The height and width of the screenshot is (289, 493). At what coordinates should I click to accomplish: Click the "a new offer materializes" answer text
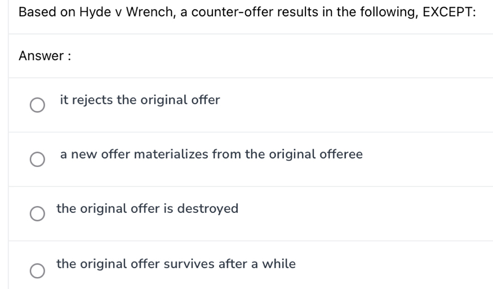[211, 154]
